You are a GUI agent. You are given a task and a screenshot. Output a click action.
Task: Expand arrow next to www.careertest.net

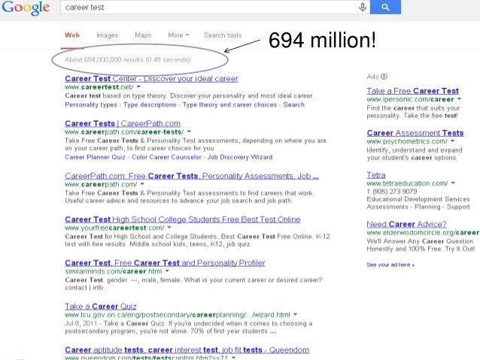(138, 87)
